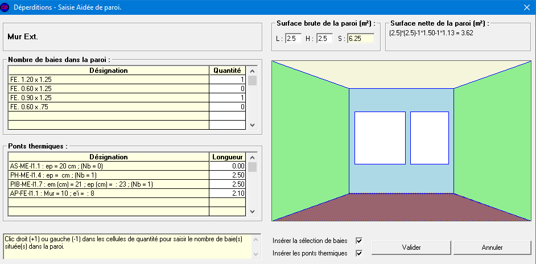Click the H height input field
This screenshot has height=264, width=536.
[x=324, y=39]
